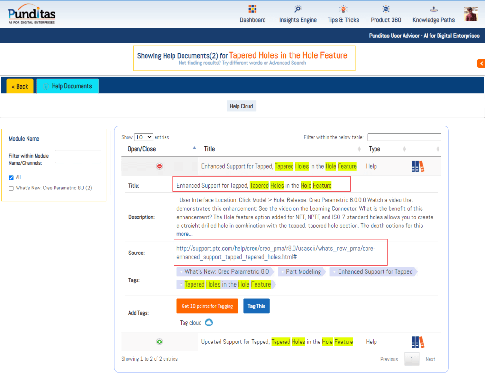485x379 pixels.
Task: Open Insights Engine from the top bar
Action: pyautogui.click(x=298, y=9)
